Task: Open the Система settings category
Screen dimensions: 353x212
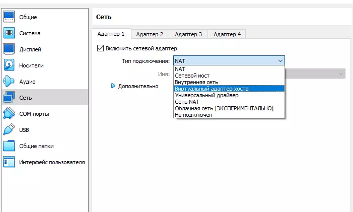Action: pos(45,33)
